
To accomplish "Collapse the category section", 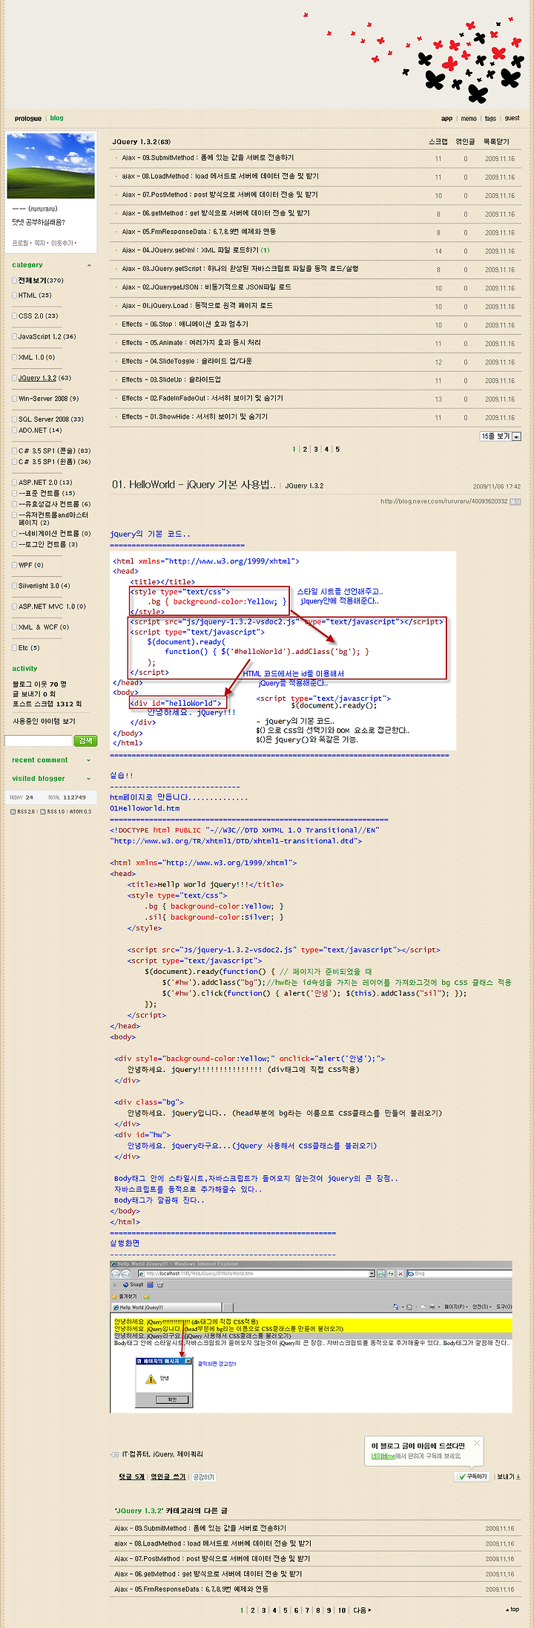I will click(x=89, y=266).
